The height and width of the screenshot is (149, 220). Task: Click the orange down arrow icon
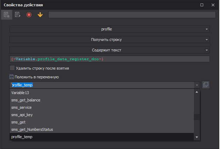pos(40,15)
